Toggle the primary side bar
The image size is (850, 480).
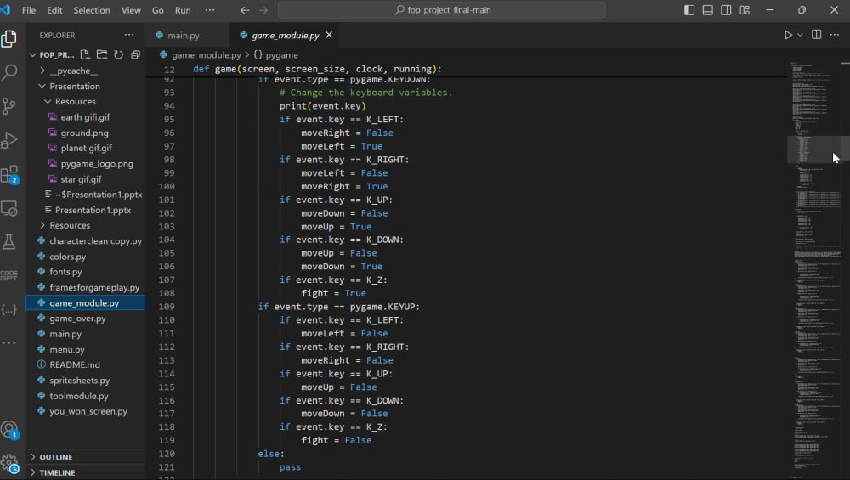point(689,10)
